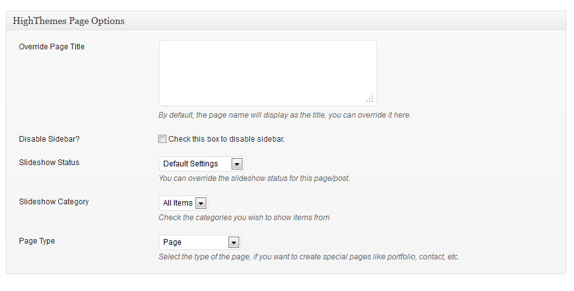
Task: Click the 'Disable Sidebar?' field label
Action: pos(49,140)
